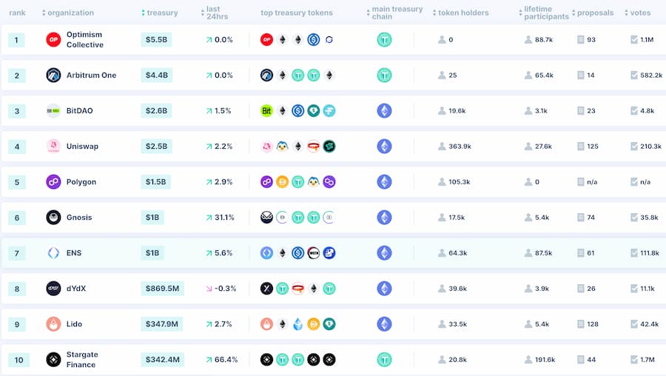666x376 pixels.
Task: Open the Optimism Collective organization link
Action: point(85,39)
